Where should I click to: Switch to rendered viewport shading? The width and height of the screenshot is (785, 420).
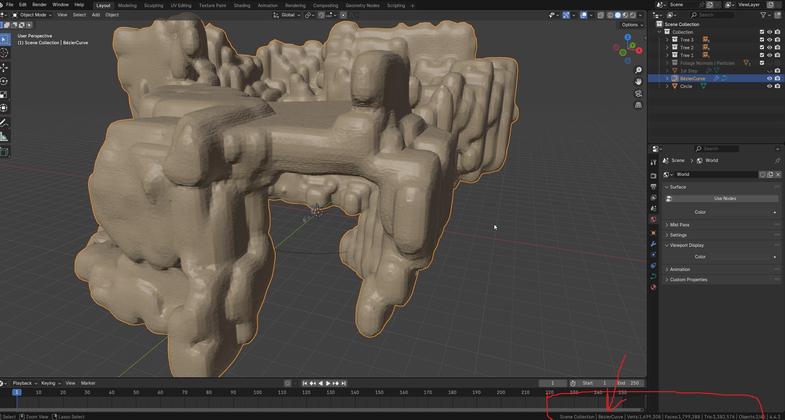[x=633, y=15]
